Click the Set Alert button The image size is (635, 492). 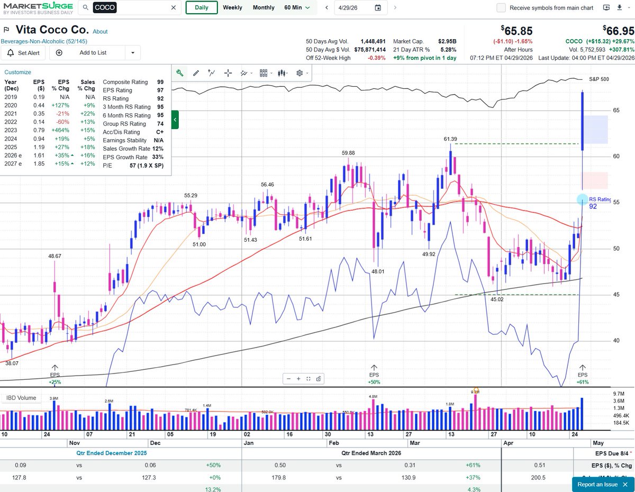(x=23, y=53)
